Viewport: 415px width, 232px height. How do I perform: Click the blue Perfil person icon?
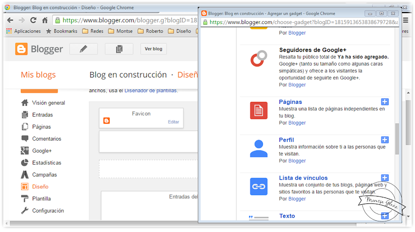coord(259,149)
